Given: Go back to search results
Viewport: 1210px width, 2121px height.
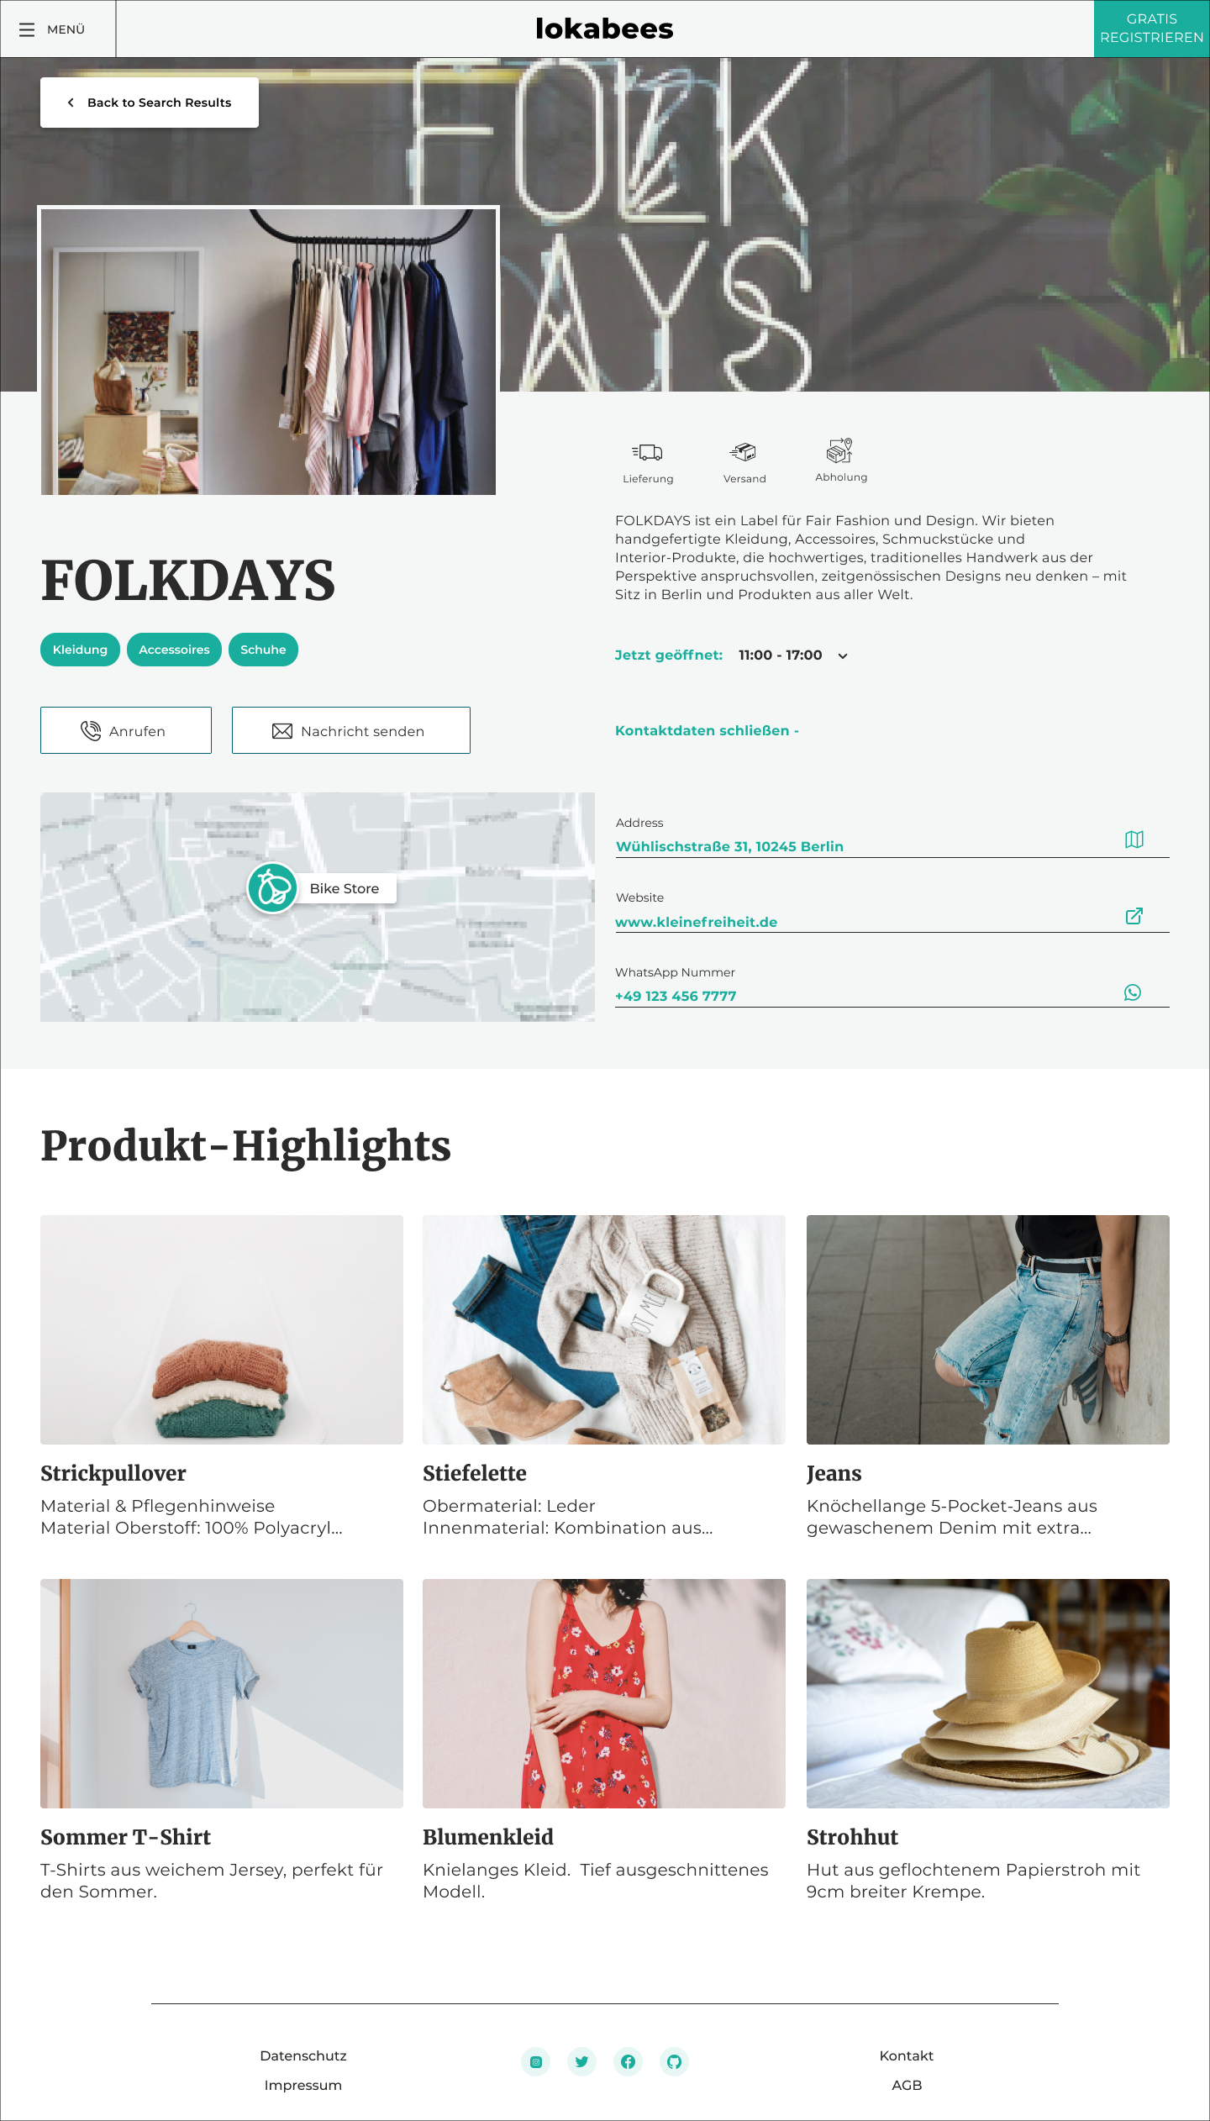Looking at the screenshot, I should pyautogui.click(x=150, y=103).
